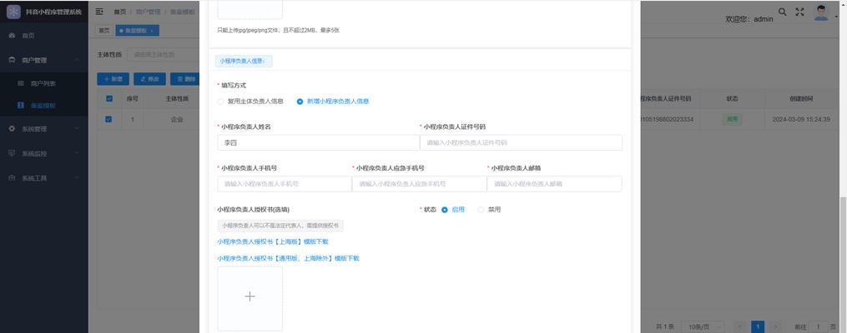Toggle the sidebar collapse hamburger icon
The height and width of the screenshot is (333, 847).
(x=99, y=12)
